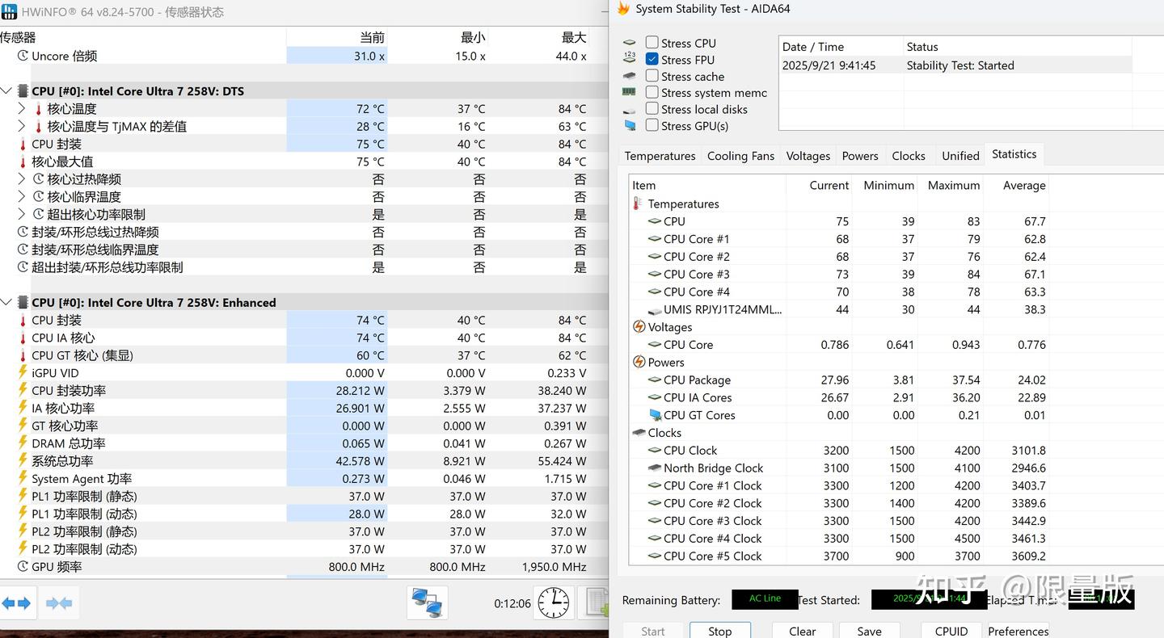Select the 'Stability Test: Started' log entry
The width and height of the screenshot is (1164, 638).
click(x=955, y=65)
